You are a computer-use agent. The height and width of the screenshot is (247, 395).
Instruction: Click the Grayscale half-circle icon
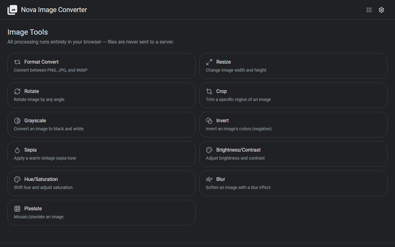pyautogui.click(x=17, y=121)
